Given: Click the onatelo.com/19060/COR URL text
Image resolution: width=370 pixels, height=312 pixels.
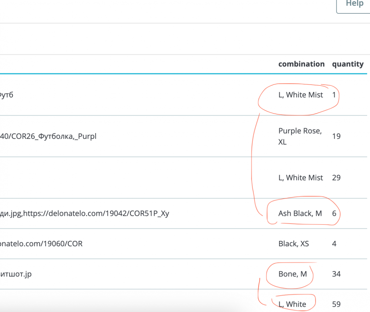Looking at the screenshot, I should pos(41,244).
